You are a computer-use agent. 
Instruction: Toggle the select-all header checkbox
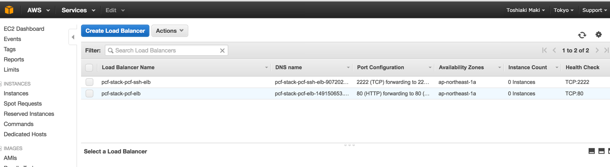89,68
